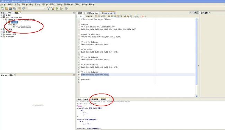
Task: Click the 'powerup;' line in editor
Action: pyautogui.click(x=85, y=24)
